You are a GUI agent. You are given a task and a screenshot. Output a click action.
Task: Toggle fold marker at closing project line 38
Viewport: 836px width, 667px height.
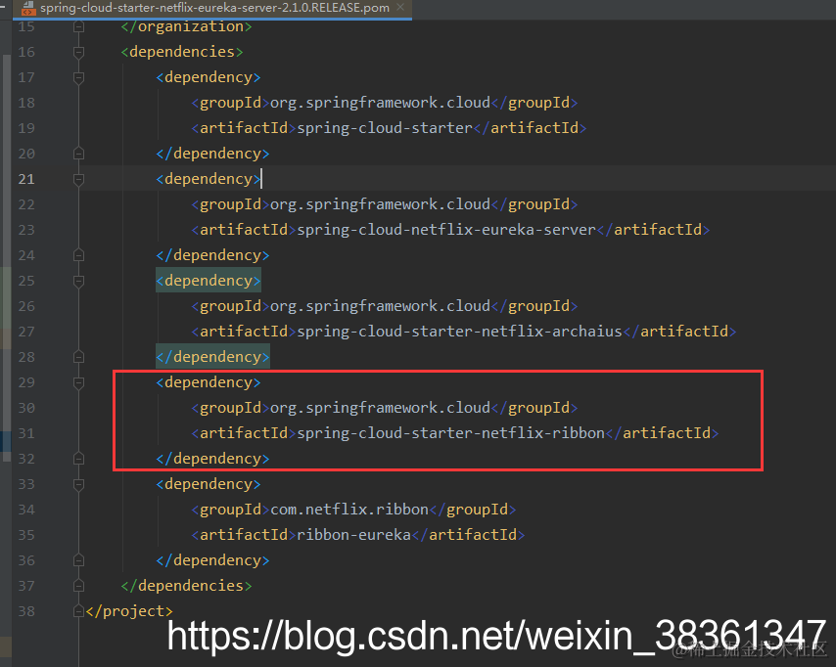[x=78, y=611]
